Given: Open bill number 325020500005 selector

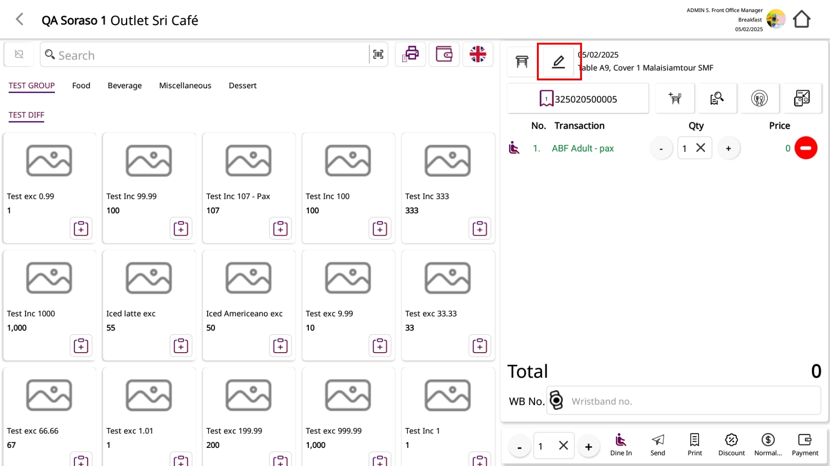Looking at the screenshot, I should point(578,99).
